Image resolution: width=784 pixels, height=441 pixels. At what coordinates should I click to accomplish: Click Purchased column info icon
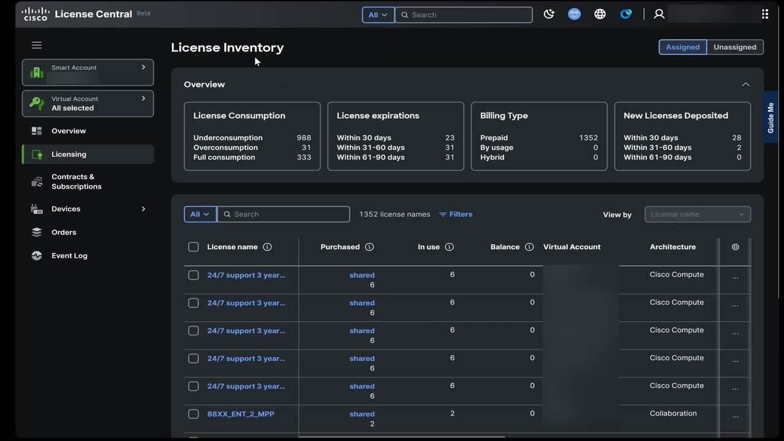[x=369, y=247]
